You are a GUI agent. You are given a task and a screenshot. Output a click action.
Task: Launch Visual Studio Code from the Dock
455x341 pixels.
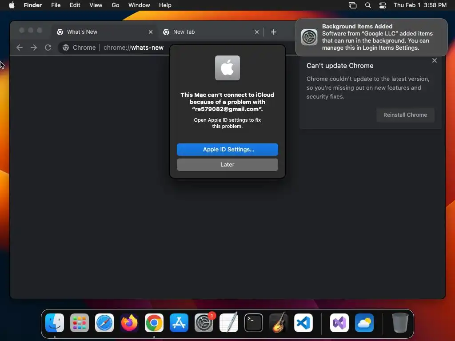(x=303, y=323)
